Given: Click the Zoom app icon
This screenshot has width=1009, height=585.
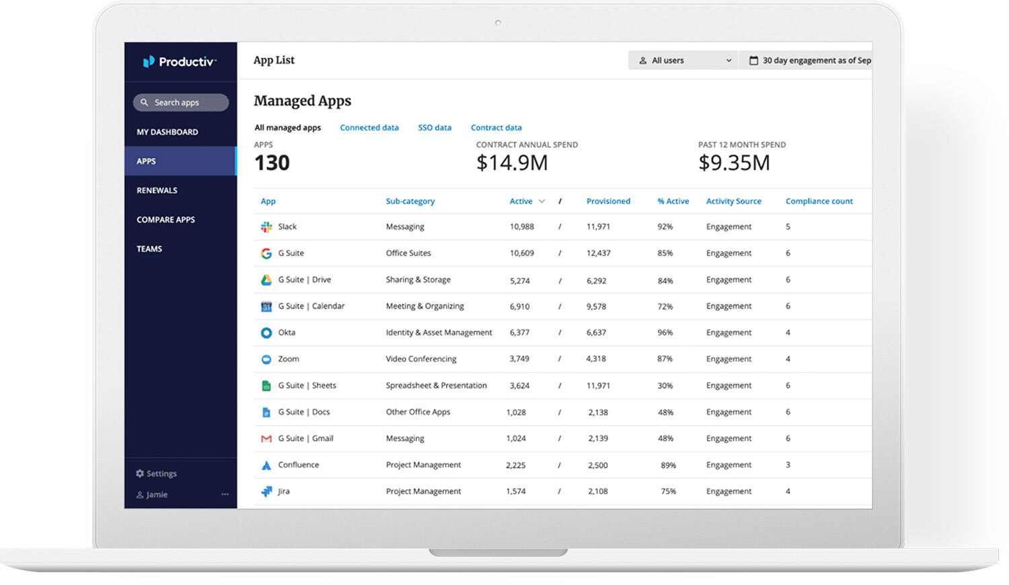Looking at the screenshot, I should tap(266, 359).
